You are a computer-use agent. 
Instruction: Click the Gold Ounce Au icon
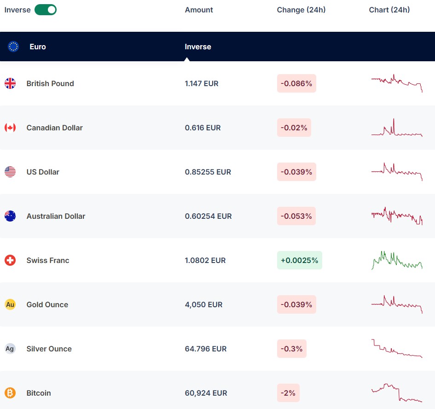(x=10, y=304)
